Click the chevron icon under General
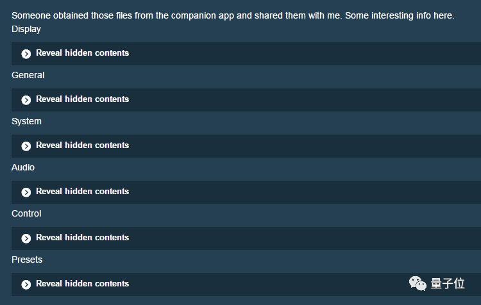The height and width of the screenshot is (305, 481). point(26,100)
